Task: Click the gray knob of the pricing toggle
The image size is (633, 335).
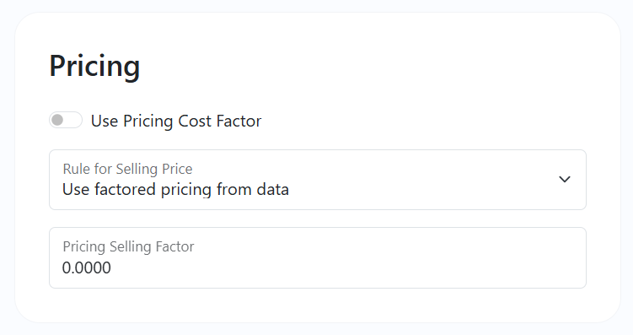Action: point(57,120)
